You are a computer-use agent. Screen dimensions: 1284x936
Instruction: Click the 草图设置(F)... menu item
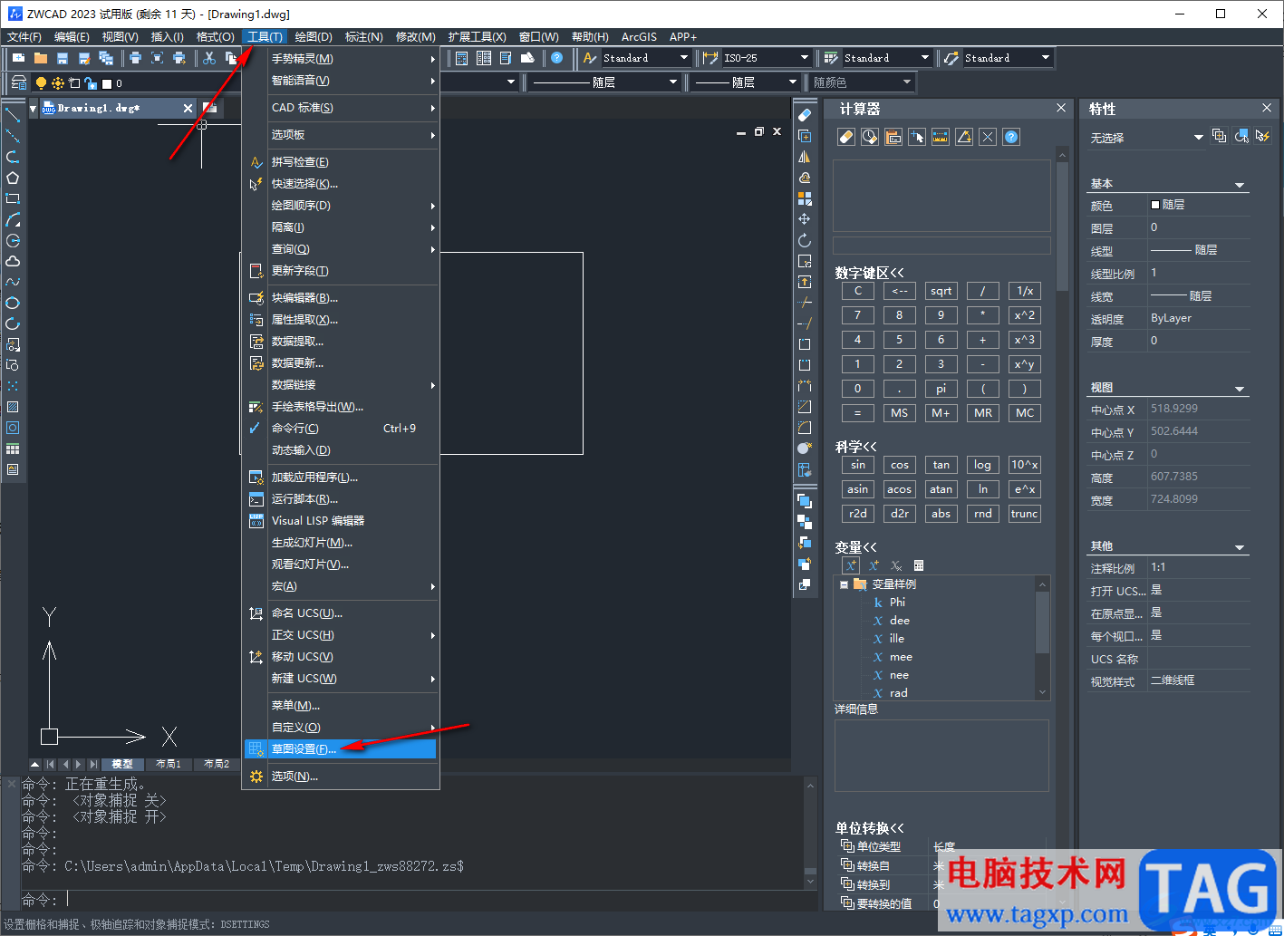coord(341,749)
